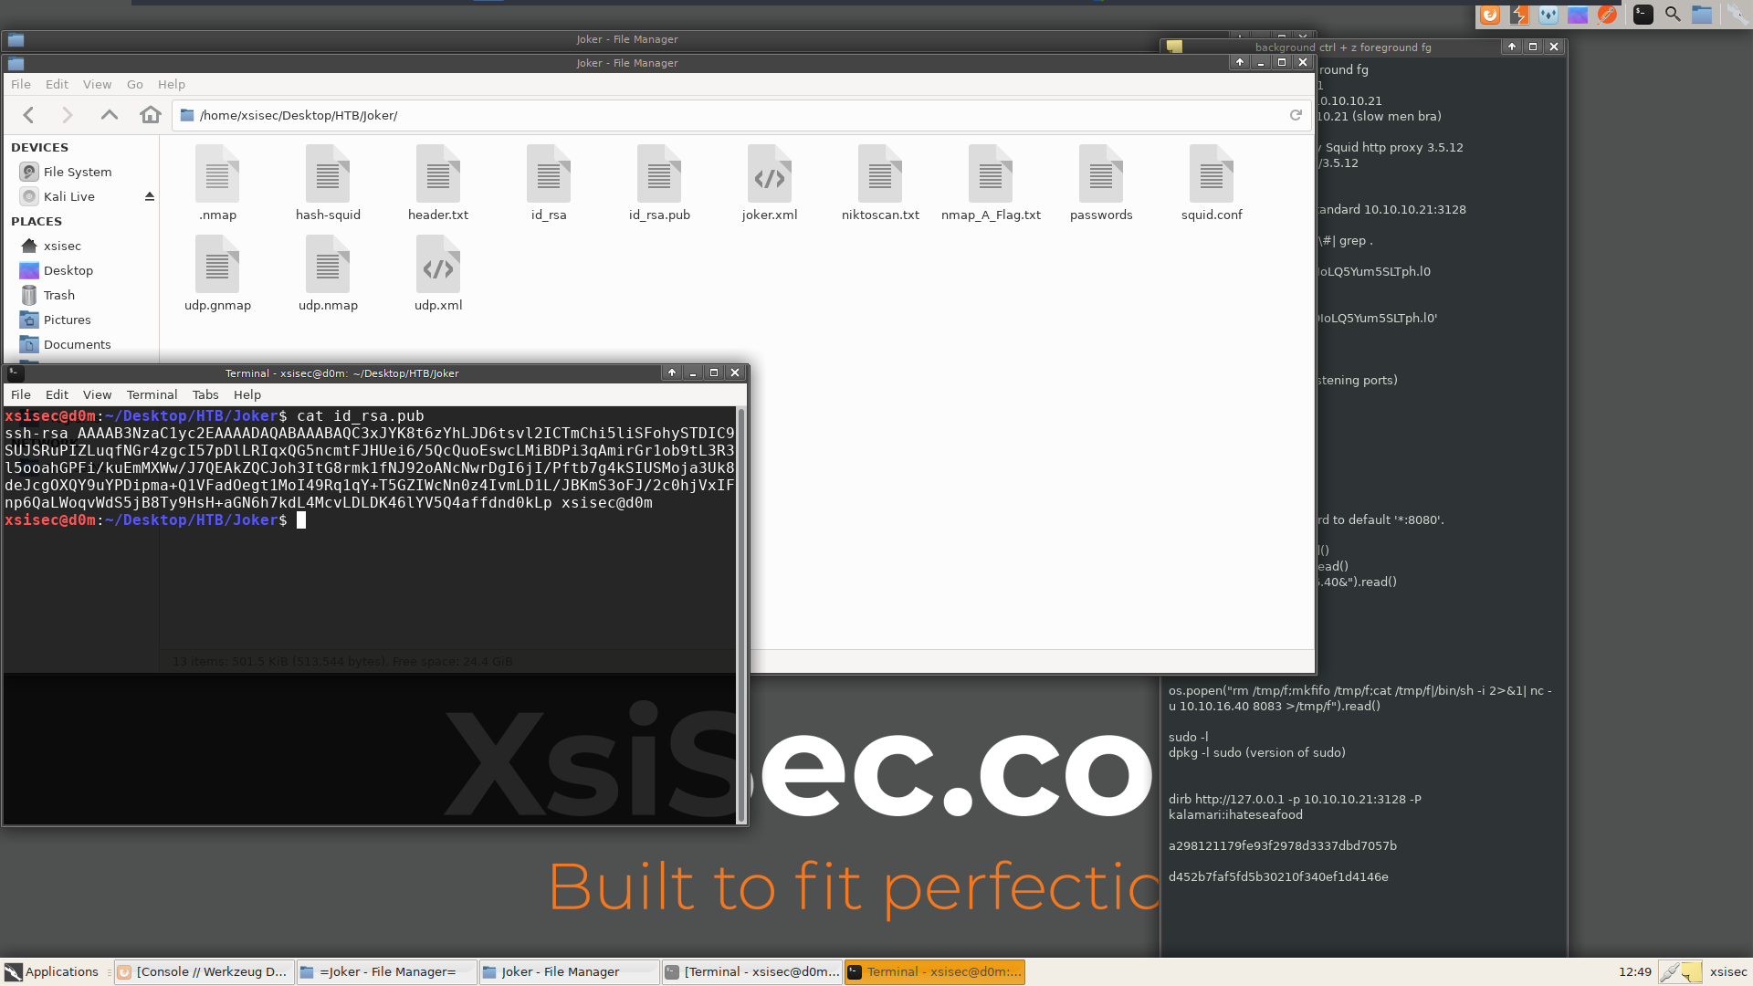Select the squid.conf file
The image size is (1753, 986).
[x=1212, y=183]
